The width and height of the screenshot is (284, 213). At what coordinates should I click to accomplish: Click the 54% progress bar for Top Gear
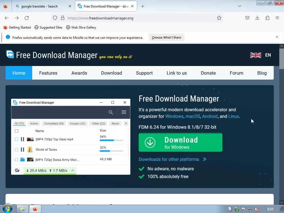click(111, 140)
